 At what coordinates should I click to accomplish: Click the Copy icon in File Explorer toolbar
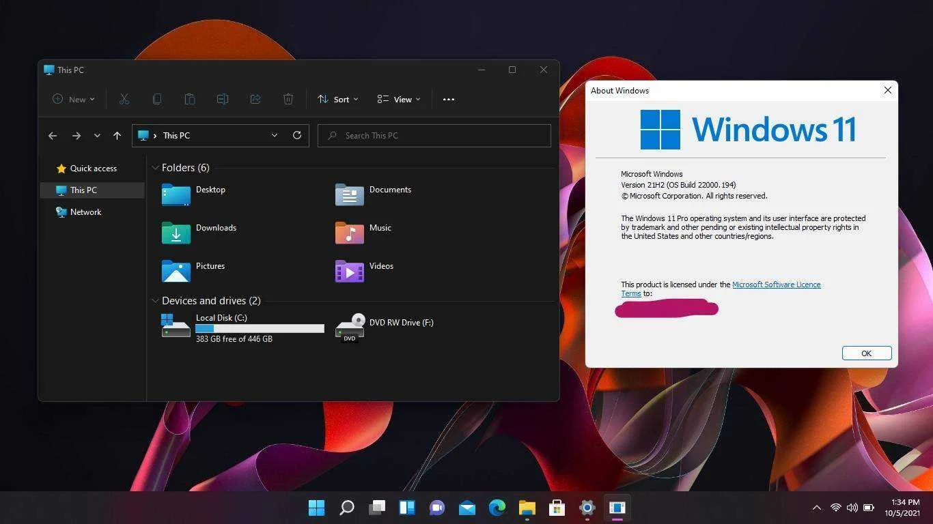tap(157, 99)
